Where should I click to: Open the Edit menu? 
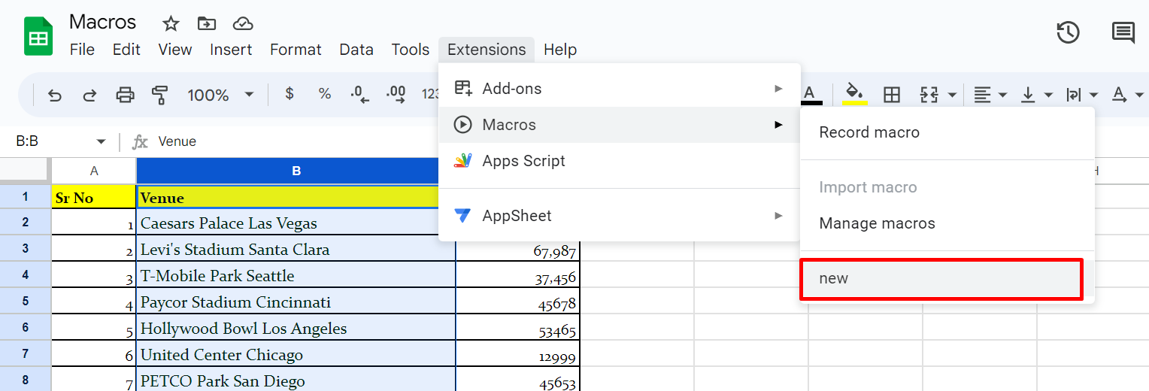point(126,50)
